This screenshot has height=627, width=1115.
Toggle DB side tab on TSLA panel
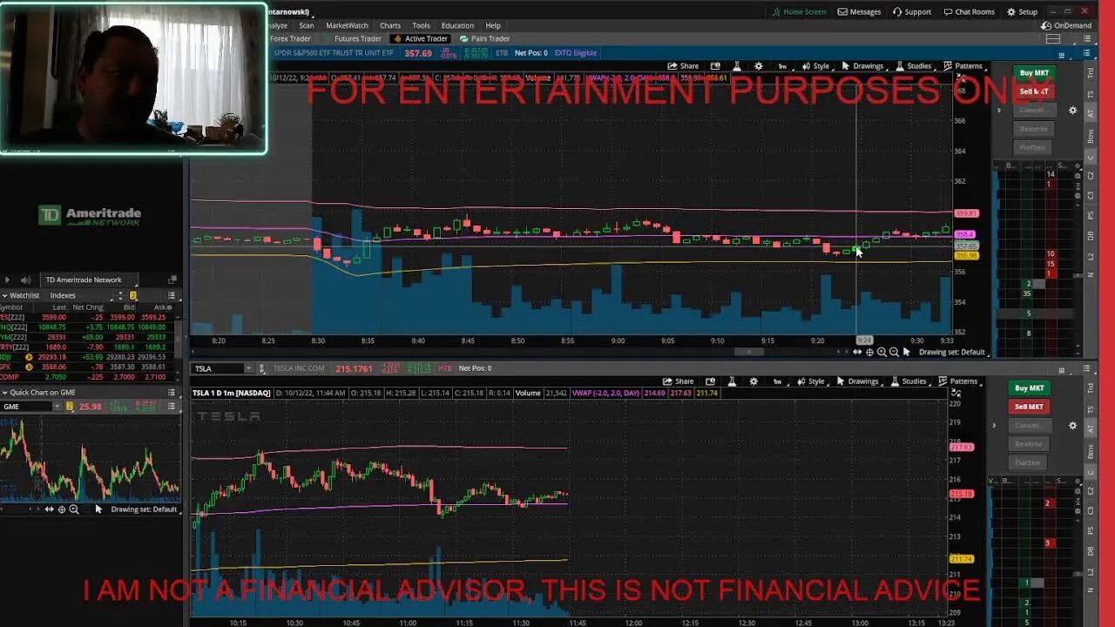pyautogui.click(x=1089, y=550)
